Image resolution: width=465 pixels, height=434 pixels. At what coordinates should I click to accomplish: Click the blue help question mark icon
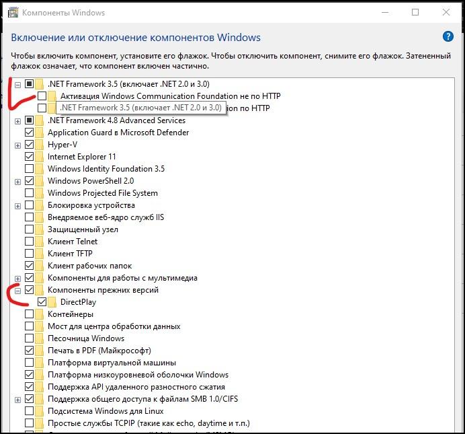click(x=448, y=37)
